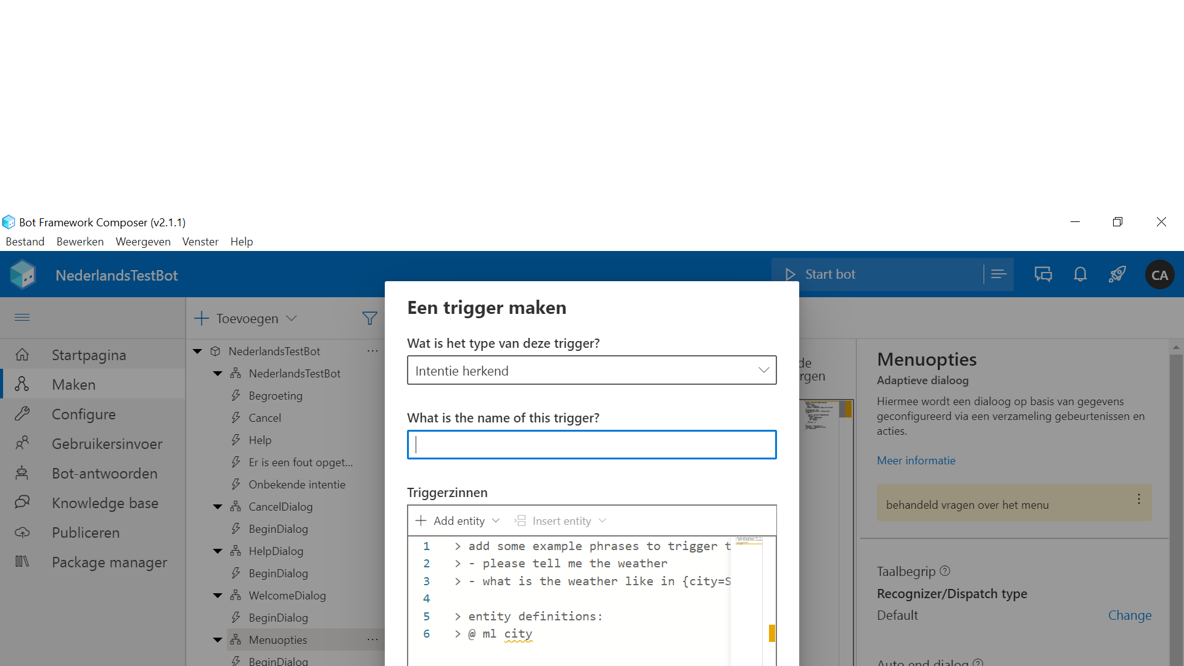Open the Bestand menu
The height and width of the screenshot is (666, 1184).
(x=25, y=242)
